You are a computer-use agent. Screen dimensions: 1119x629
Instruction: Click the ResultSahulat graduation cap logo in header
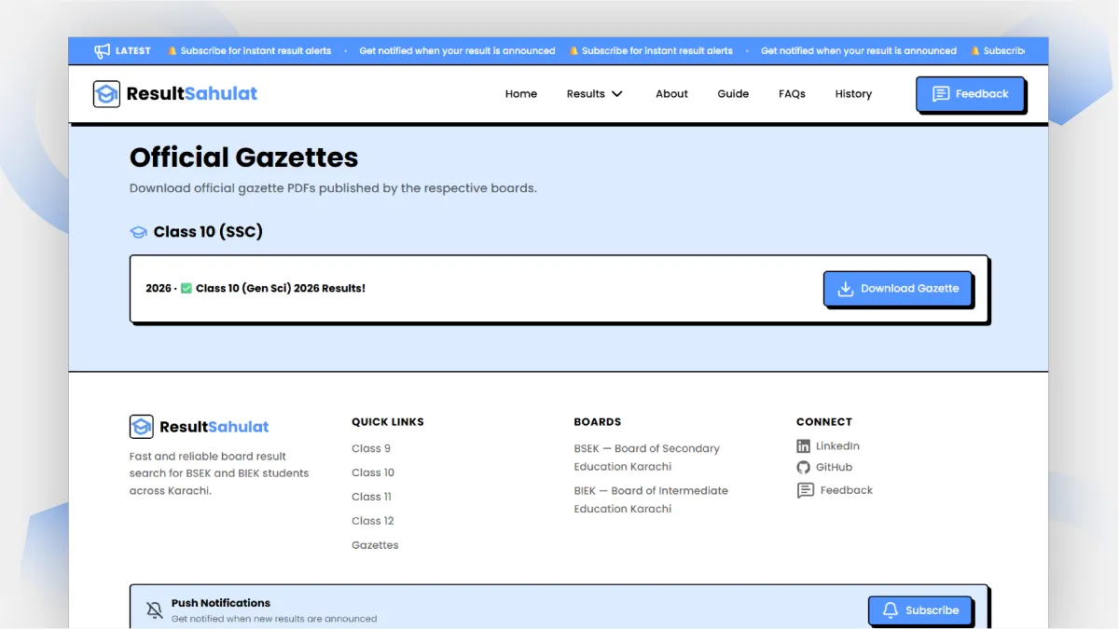click(x=106, y=94)
